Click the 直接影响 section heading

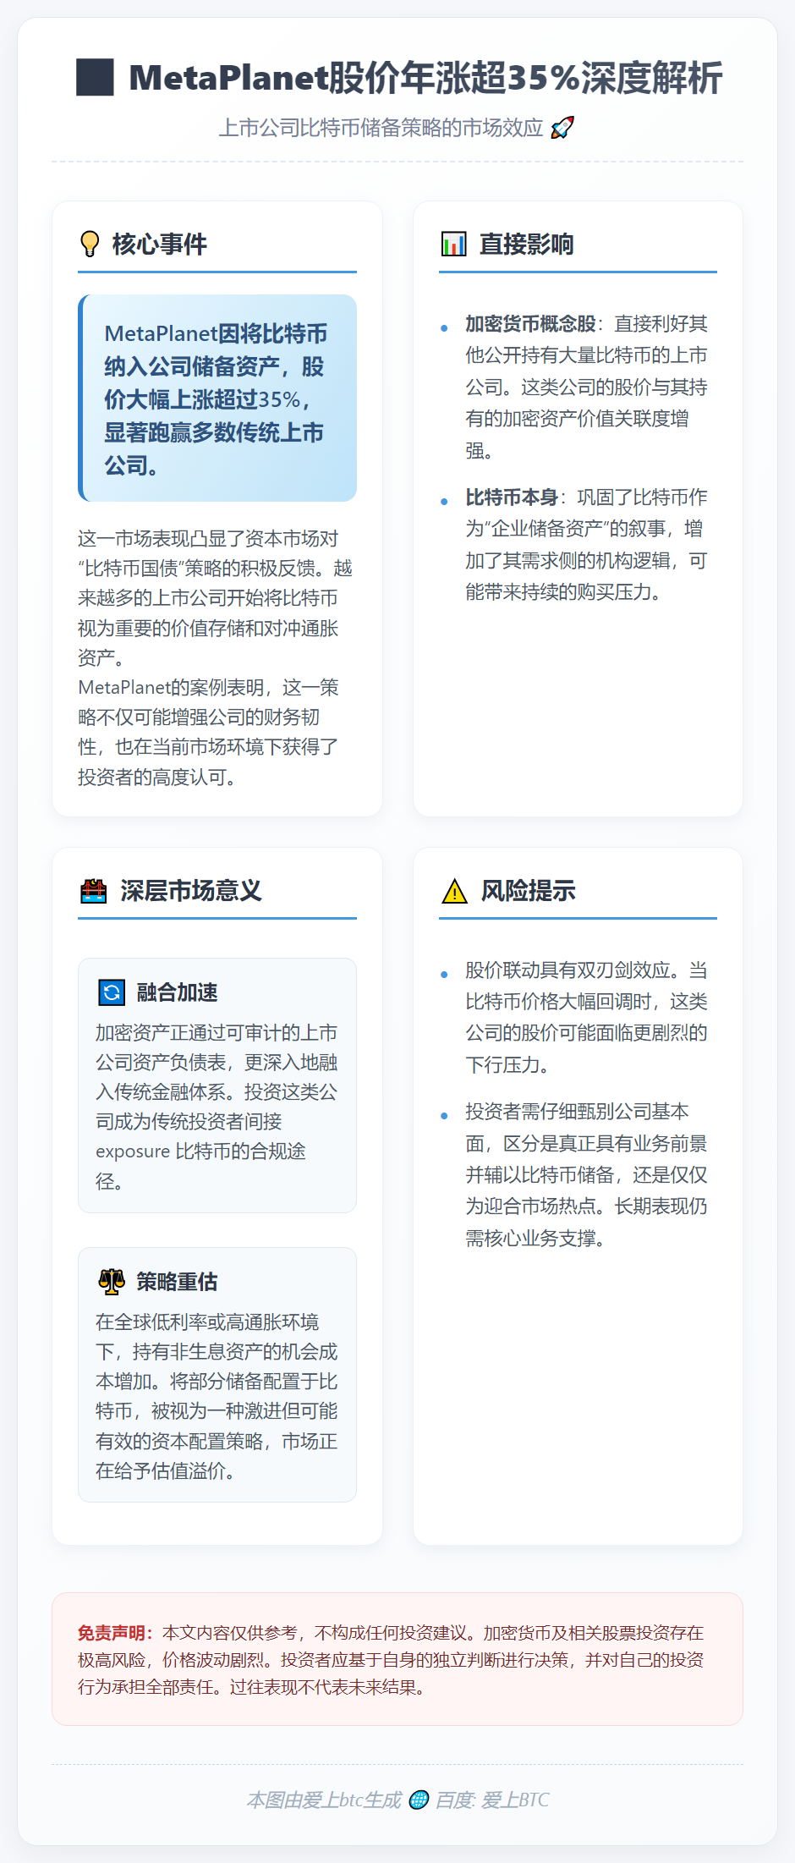526,244
